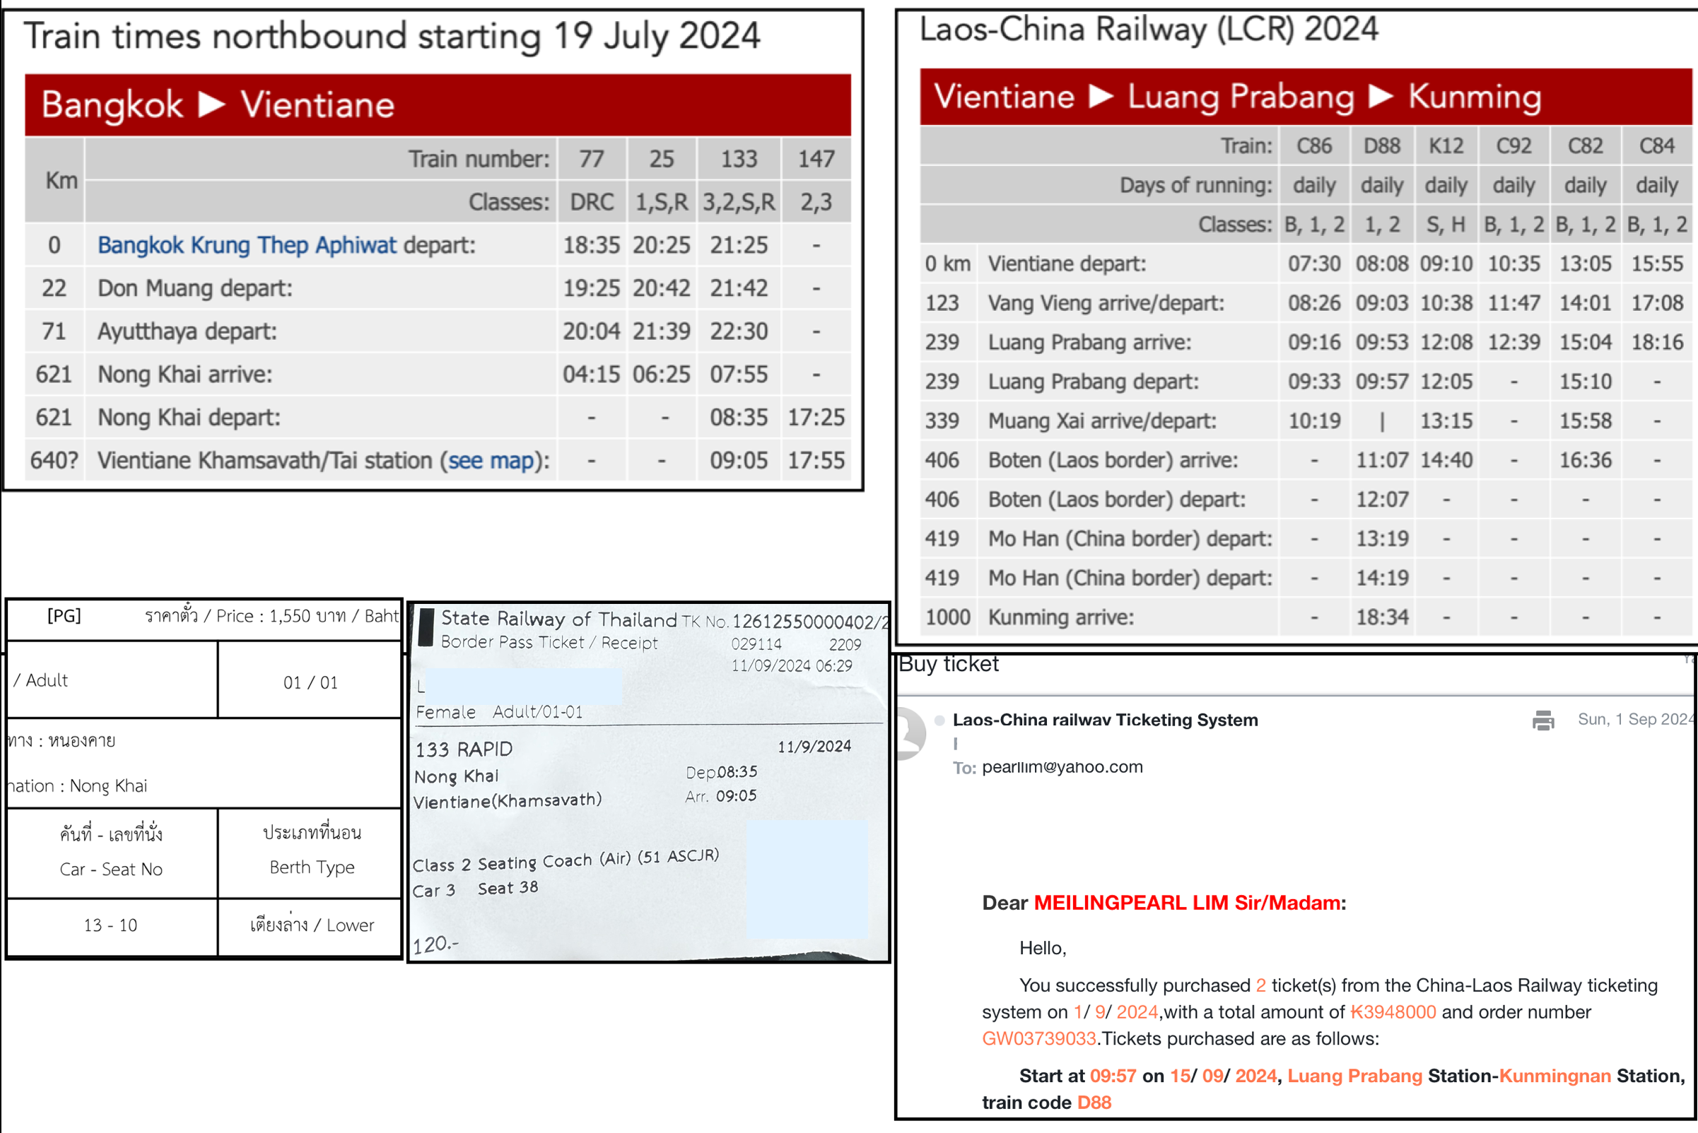Image resolution: width=1698 pixels, height=1133 pixels.
Task: Click the arrow between Vientiane and Luang Prabang
Action: 1101,96
